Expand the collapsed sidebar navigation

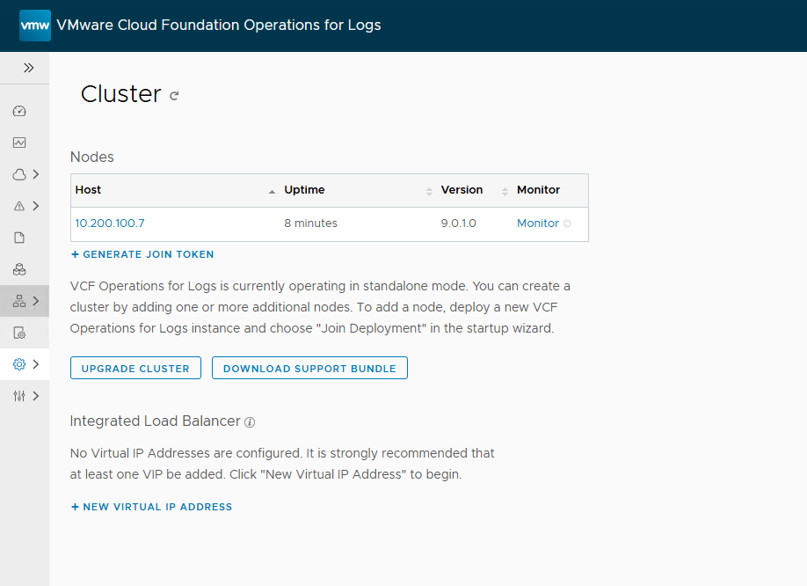(x=28, y=68)
